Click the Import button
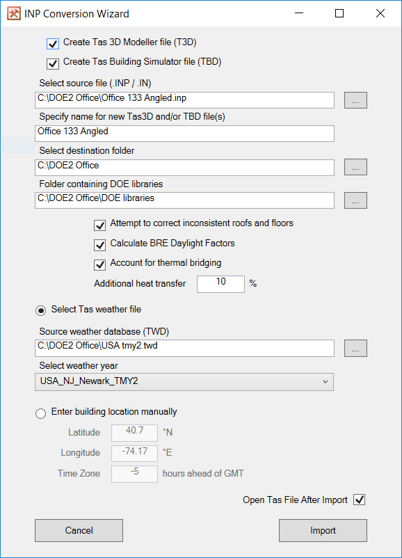The height and width of the screenshot is (558, 402). 323,531
